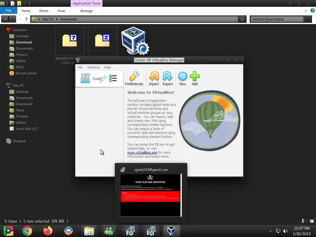
Task: Click the VirtualBox title bar cube icon
Action: tap(78, 60)
